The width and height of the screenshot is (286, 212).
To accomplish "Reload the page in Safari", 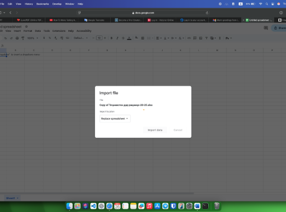I will pos(207,13).
